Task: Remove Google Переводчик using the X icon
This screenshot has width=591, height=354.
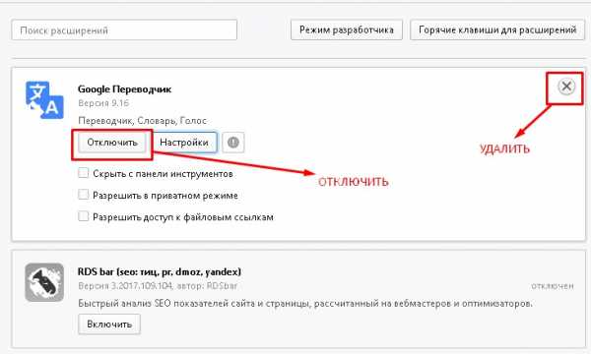Action: [566, 87]
